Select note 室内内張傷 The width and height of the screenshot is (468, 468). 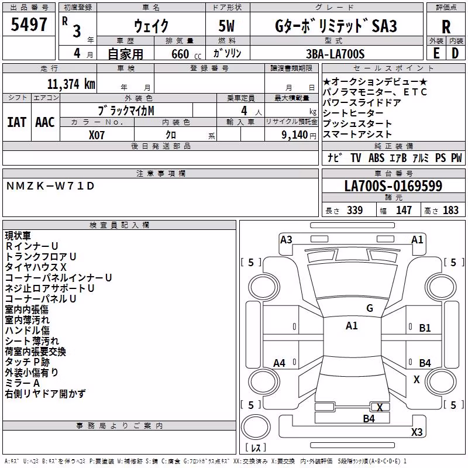tap(27, 309)
